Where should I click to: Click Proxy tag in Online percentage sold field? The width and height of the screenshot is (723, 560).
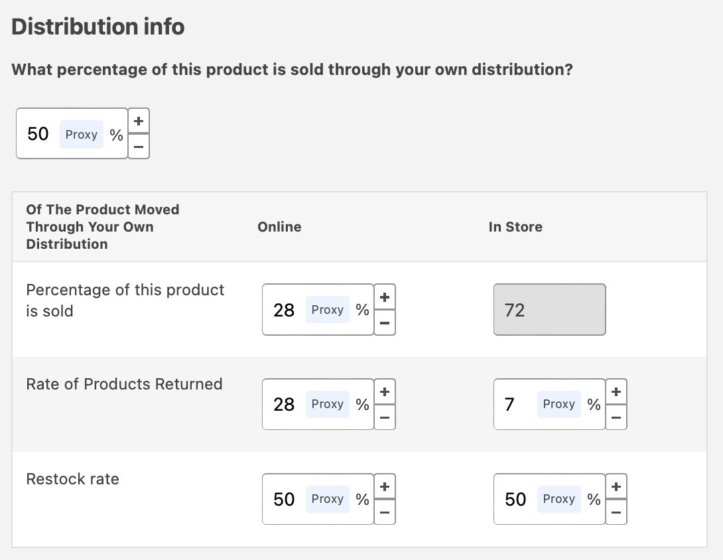[x=327, y=310]
